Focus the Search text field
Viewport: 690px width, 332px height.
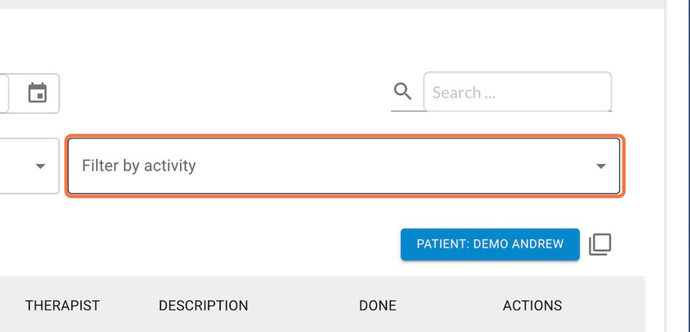tap(517, 91)
